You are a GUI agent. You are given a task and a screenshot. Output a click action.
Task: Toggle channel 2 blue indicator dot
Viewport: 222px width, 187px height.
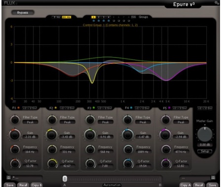[99, 21]
